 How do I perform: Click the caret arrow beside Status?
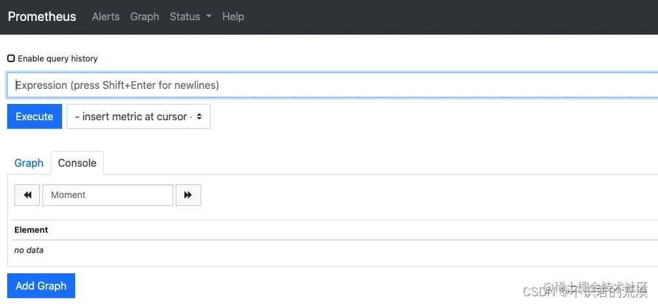point(209,16)
